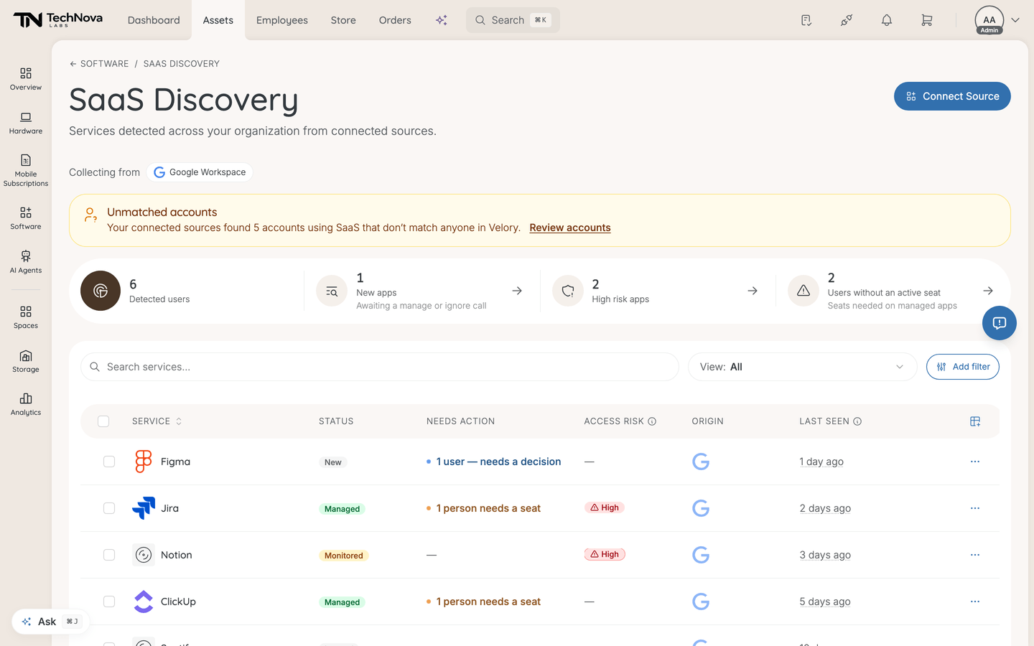
Task: Open the feedback chat bubble button
Action: (x=1000, y=323)
